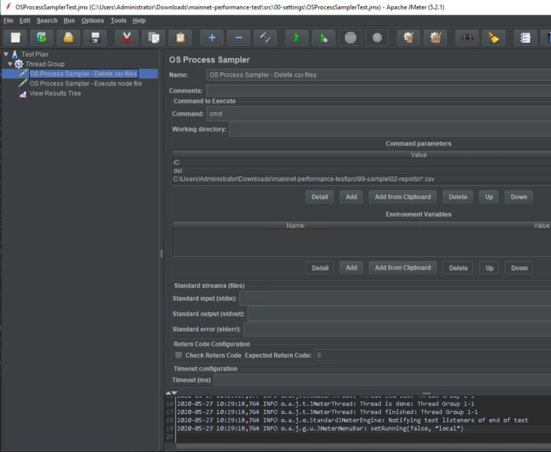Screen dimensions: 551x452
Task: Click the Thread Group gear icon
Action: coord(19,64)
